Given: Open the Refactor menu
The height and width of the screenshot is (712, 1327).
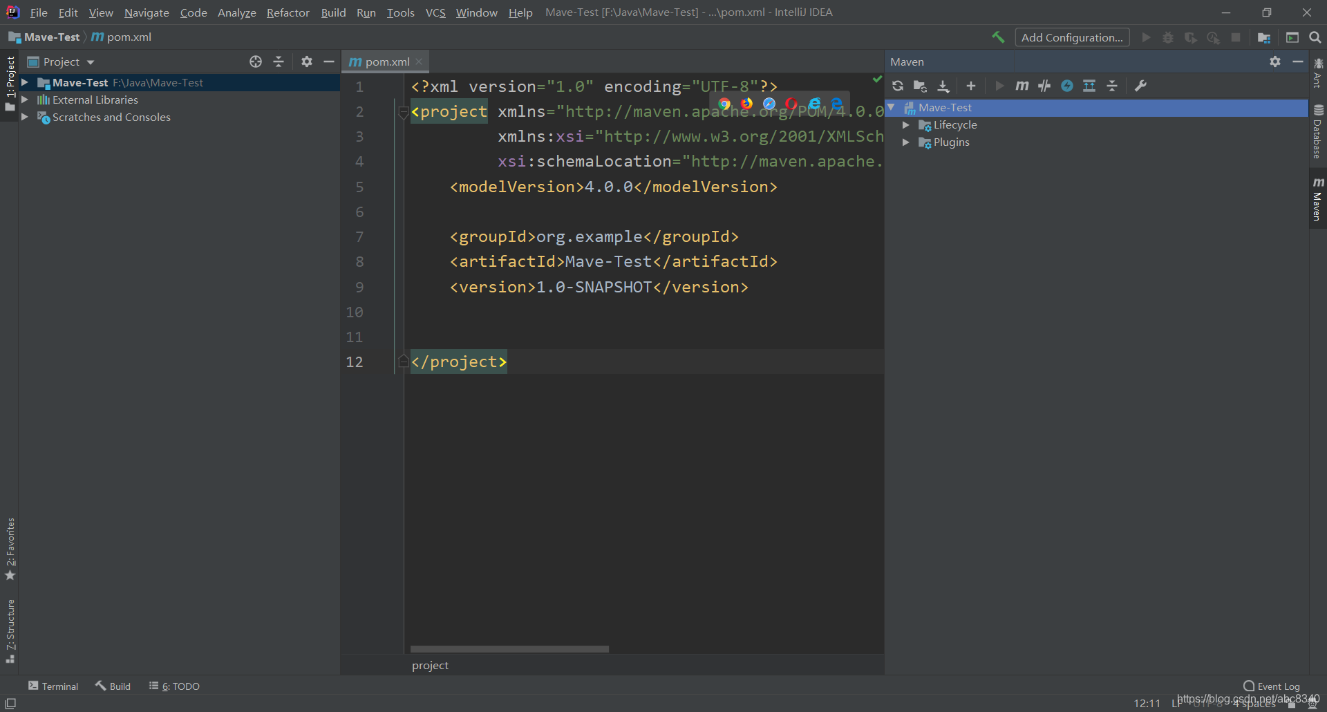Looking at the screenshot, I should click(x=288, y=12).
